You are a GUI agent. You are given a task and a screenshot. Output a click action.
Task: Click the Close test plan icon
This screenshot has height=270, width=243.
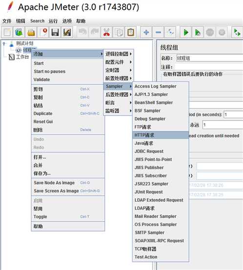(43, 32)
